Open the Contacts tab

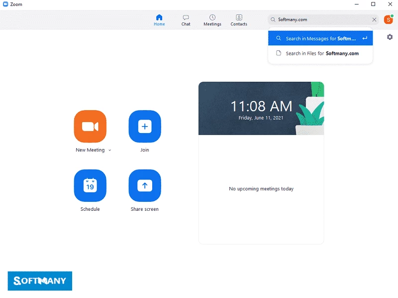point(239,20)
